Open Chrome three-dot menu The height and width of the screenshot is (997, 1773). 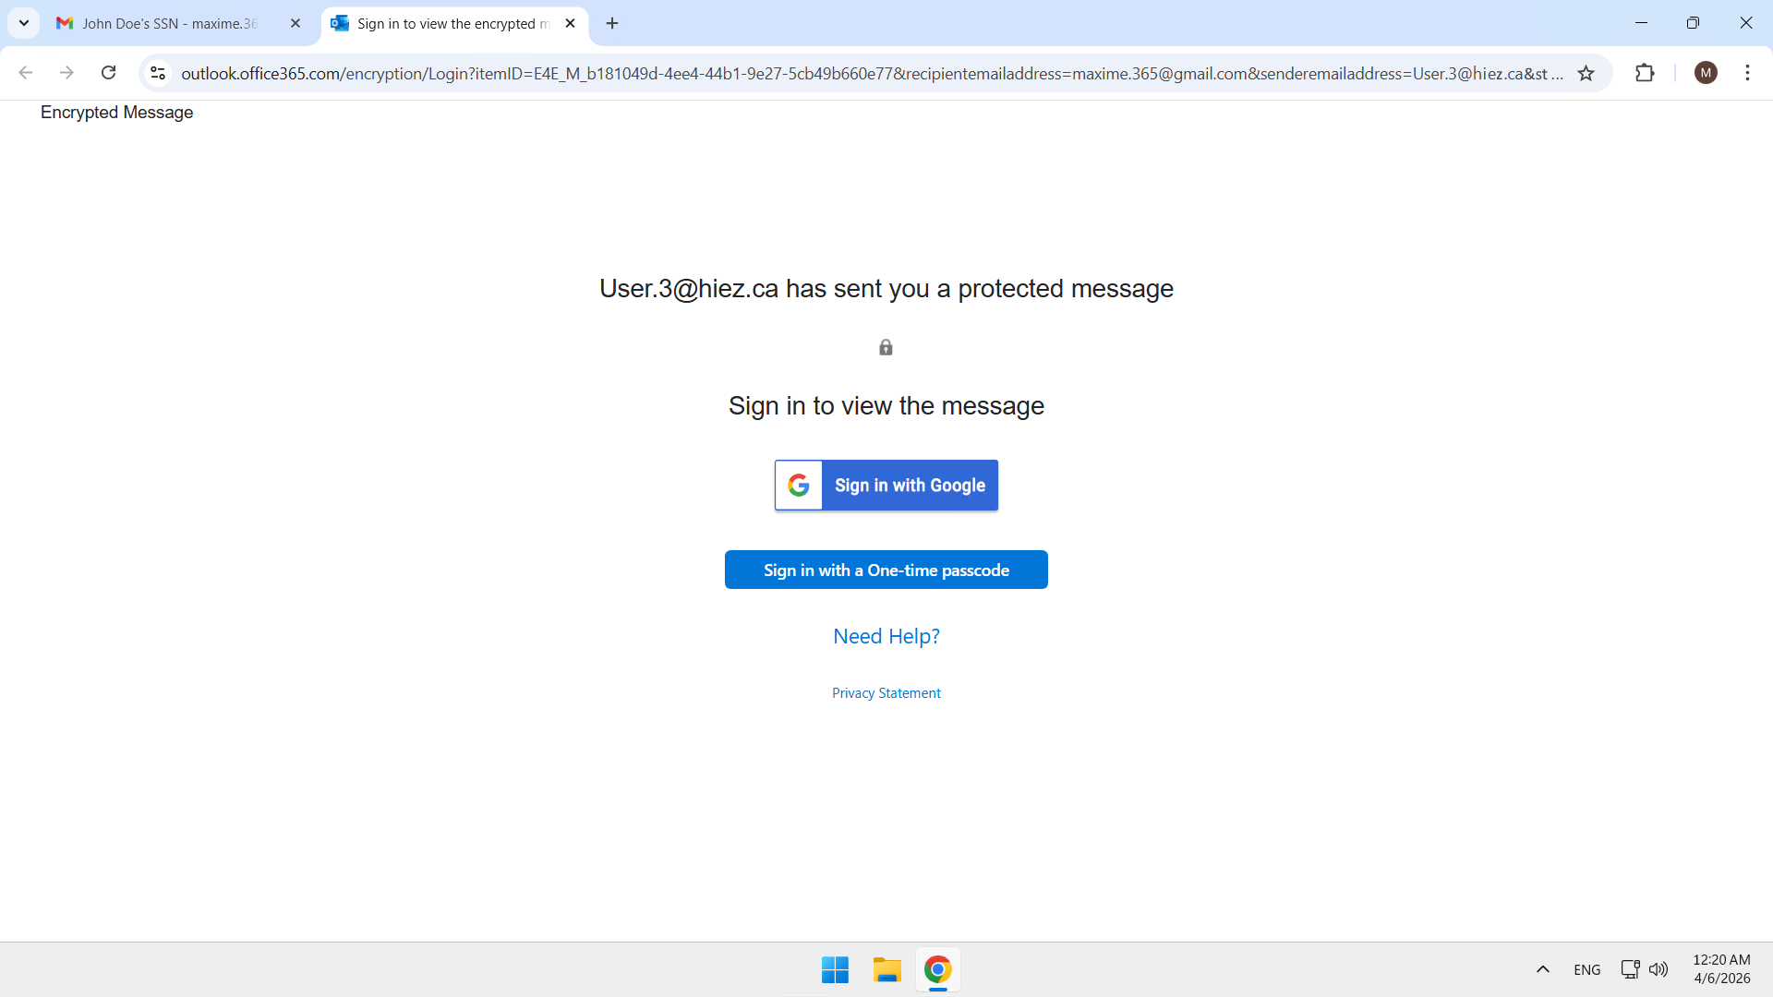click(1747, 73)
